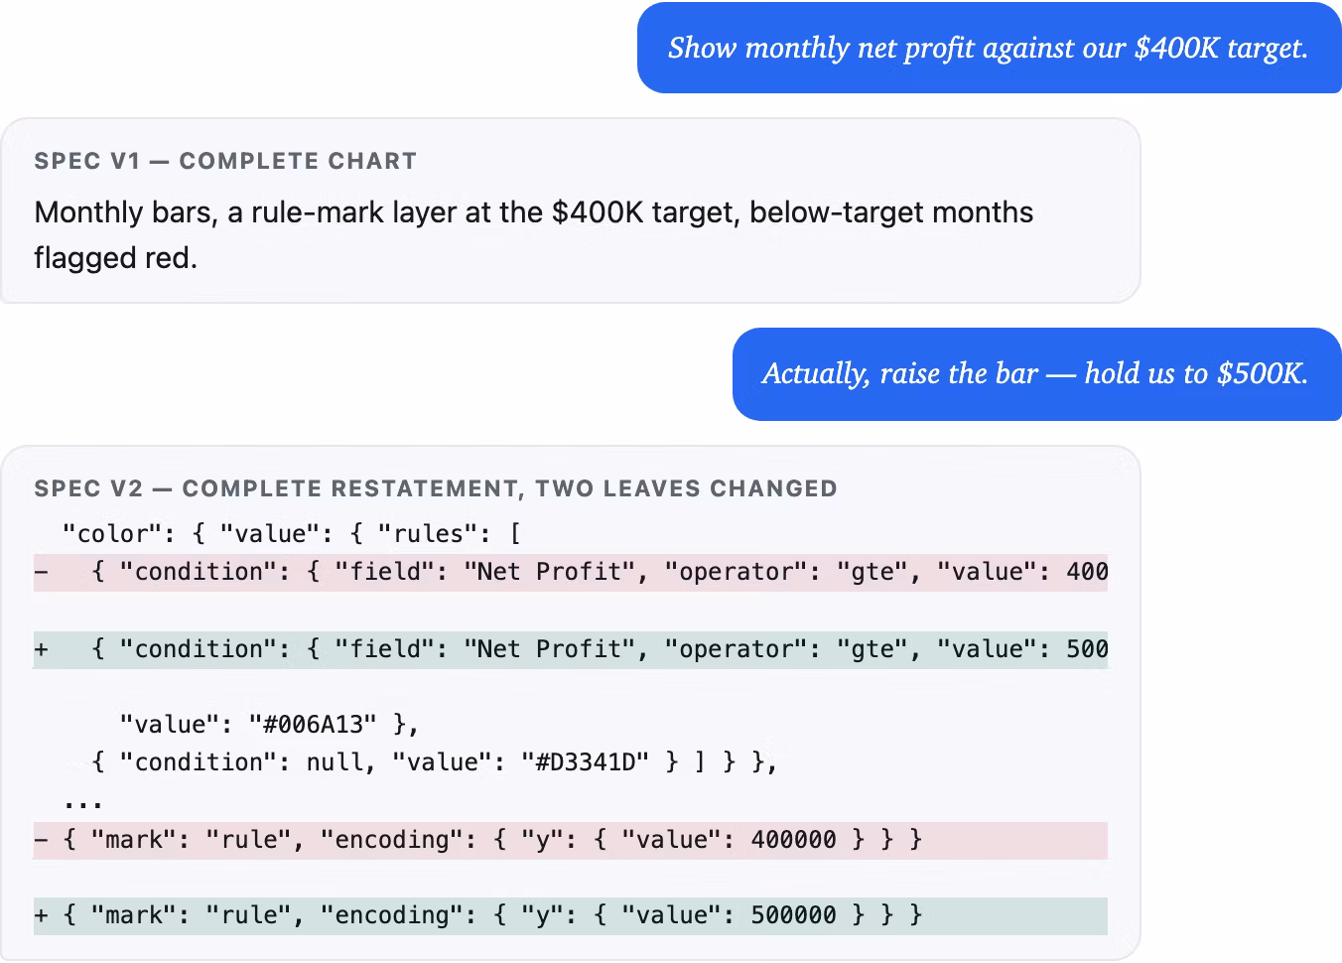Screen dimensions: 1342x963
Task: Click the SPEC V1 — COMPLETE CHART heading
Action: tap(225, 161)
